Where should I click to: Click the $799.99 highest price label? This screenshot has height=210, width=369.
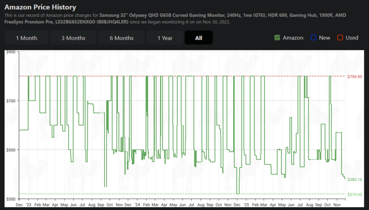pos(355,76)
